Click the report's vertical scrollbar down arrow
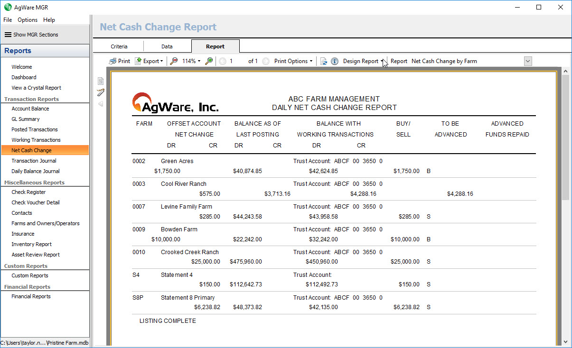The image size is (572, 348). (x=565, y=342)
